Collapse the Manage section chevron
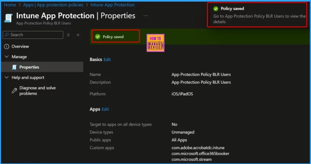This screenshot has width=311, height=164. [x=7, y=57]
